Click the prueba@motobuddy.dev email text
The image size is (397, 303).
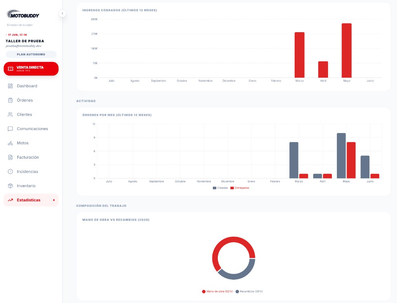(x=24, y=46)
